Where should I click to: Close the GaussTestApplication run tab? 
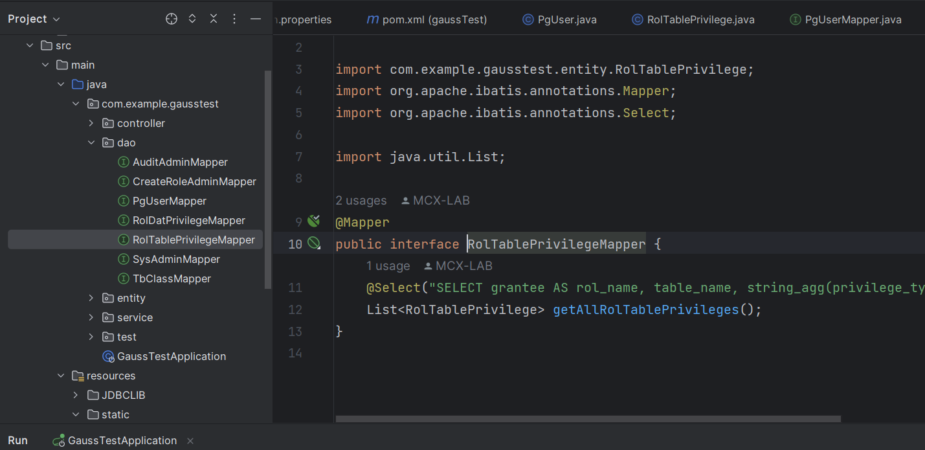190,440
